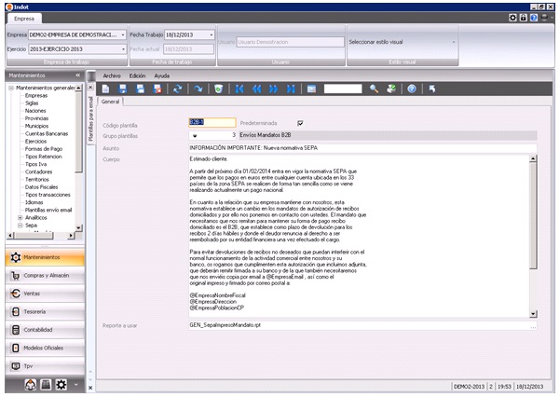Open help with the question mark icon

[411, 89]
